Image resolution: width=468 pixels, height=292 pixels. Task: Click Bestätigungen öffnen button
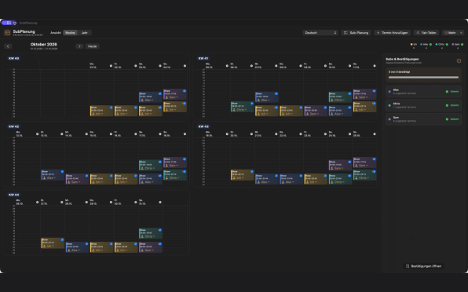tap(423, 266)
